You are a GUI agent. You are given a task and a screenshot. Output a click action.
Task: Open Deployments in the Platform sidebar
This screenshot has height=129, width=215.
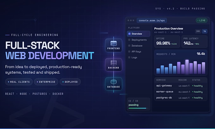(x=138, y=40)
